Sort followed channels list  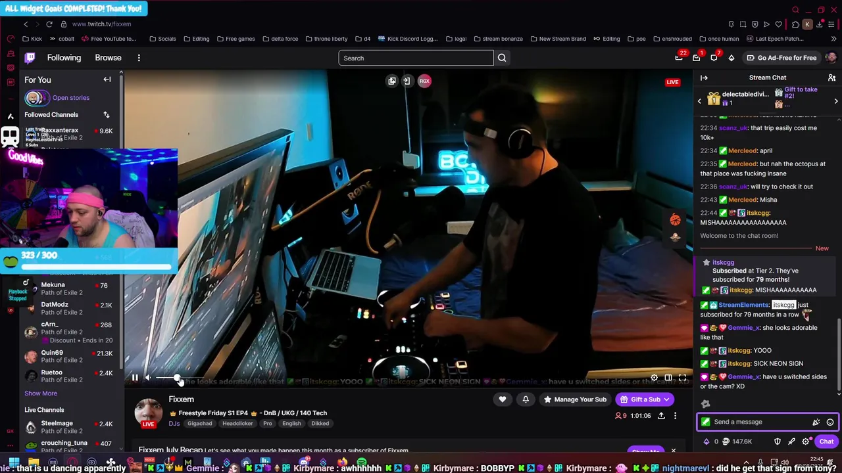click(106, 114)
